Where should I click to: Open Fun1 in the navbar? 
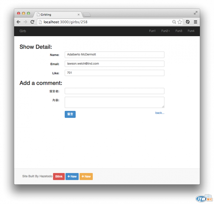[152, 31]
